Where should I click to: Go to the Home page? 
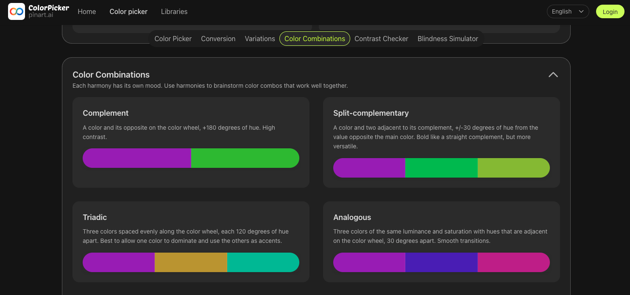[x=86, y=11]
